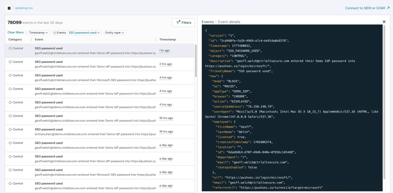Pause live updating with the pause icon

tap(9, 8)
